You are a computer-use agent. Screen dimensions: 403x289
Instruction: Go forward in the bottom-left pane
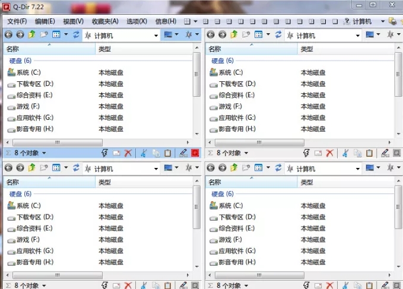point(20,168)
